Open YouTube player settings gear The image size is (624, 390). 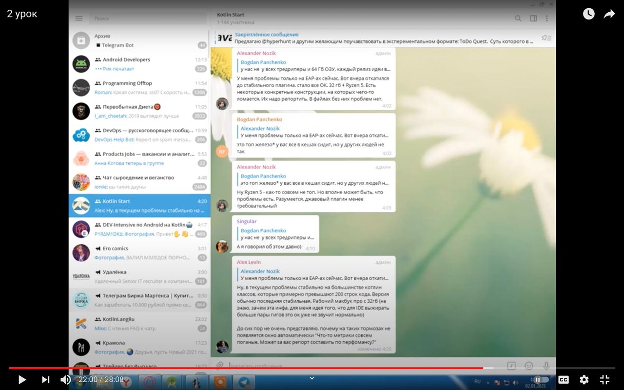click(x=584, y=379)
